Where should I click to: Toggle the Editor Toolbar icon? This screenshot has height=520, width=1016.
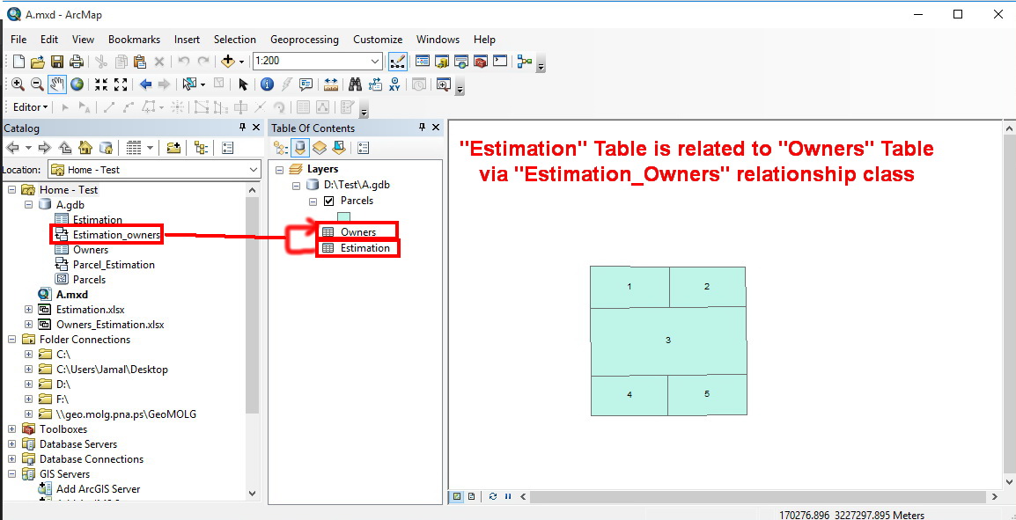pos(397,62)
